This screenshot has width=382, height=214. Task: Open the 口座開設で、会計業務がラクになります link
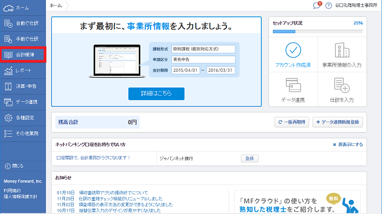tap(93, 158)
